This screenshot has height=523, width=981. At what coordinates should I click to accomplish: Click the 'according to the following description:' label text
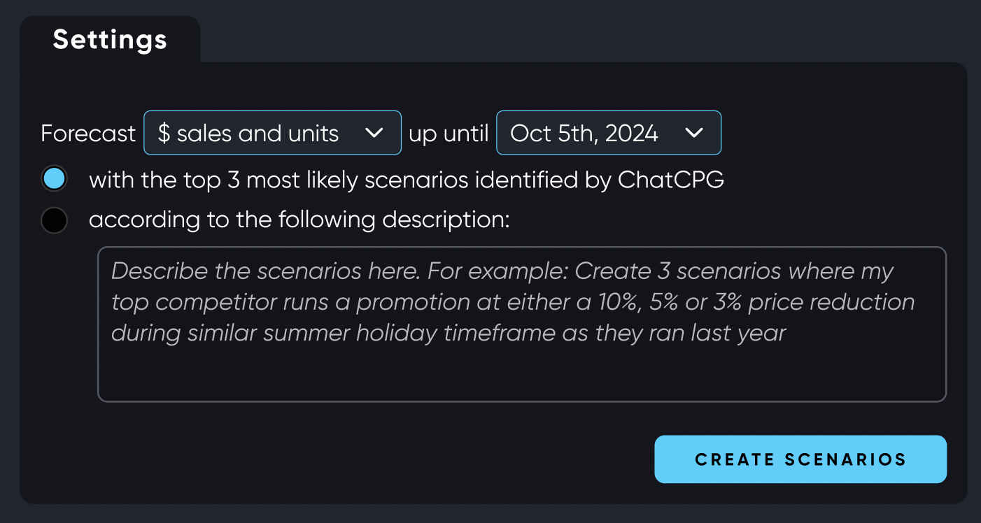[x=299, y=220]
